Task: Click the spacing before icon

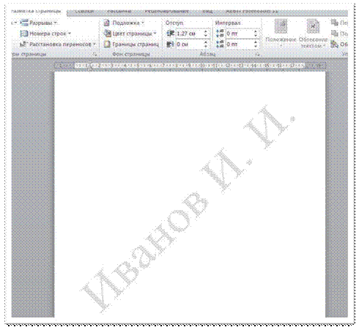Action: pos(220,34)
